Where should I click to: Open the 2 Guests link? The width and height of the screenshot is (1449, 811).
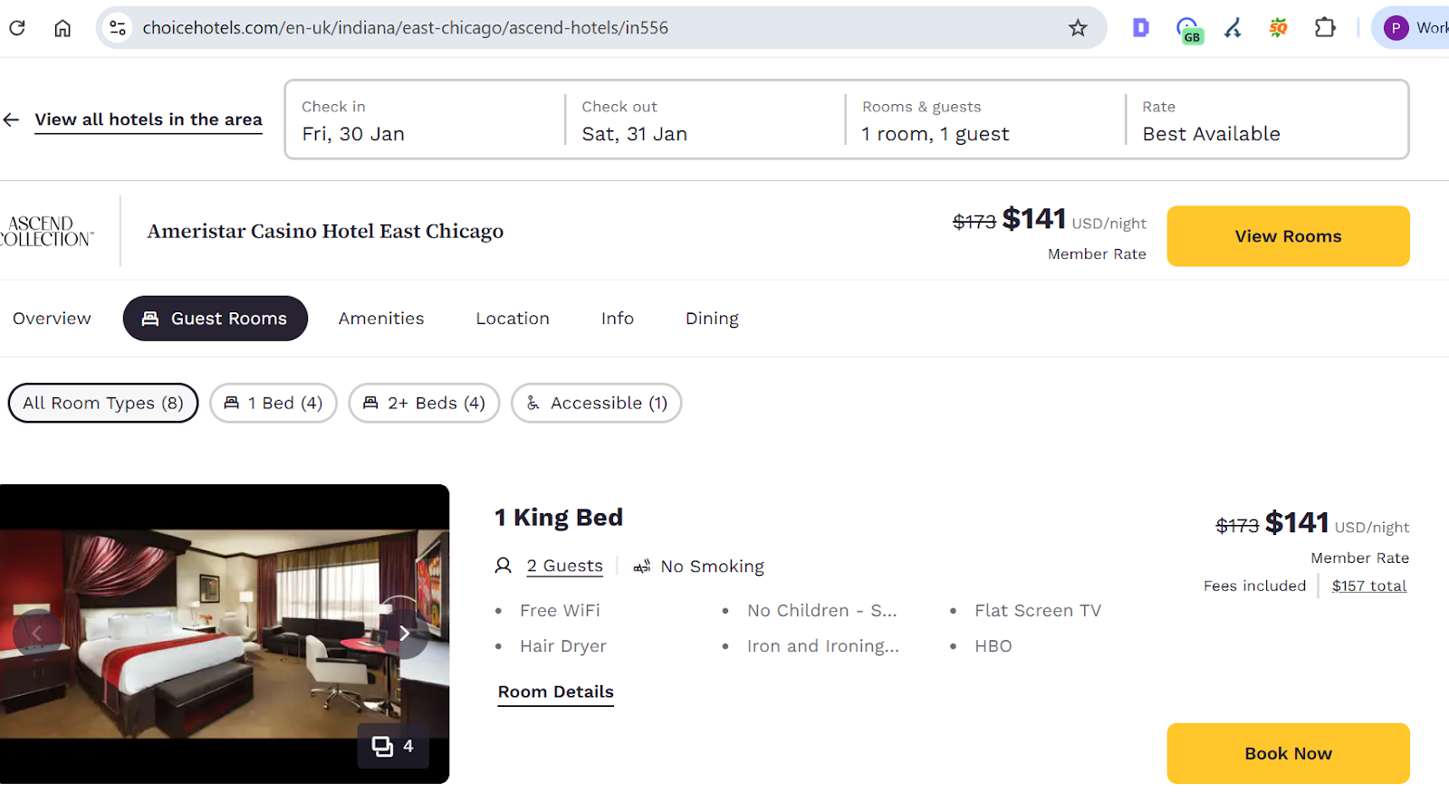click(565, 566)
